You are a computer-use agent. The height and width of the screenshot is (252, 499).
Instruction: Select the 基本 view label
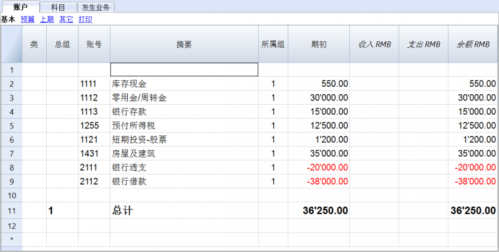tap(8, 19)
